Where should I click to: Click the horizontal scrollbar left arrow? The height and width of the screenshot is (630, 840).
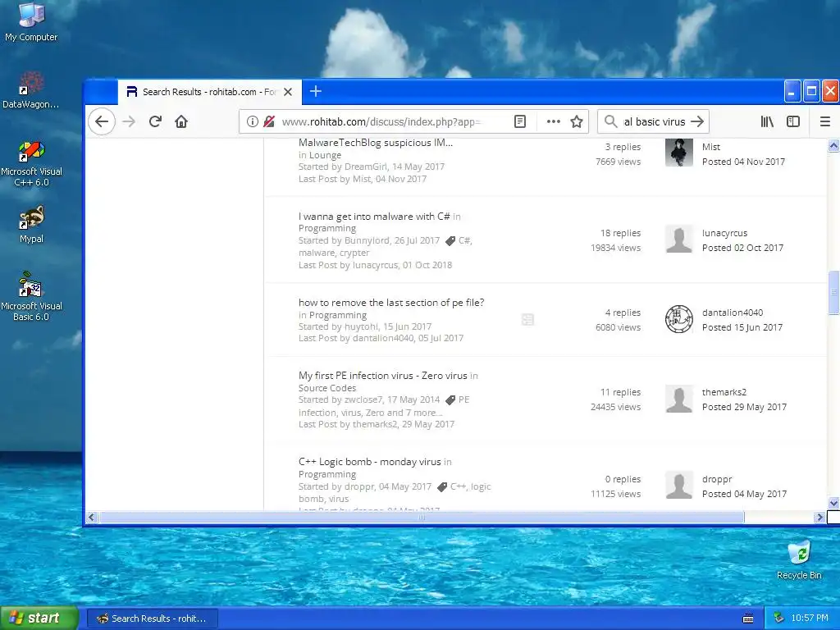tap(91, 517)
